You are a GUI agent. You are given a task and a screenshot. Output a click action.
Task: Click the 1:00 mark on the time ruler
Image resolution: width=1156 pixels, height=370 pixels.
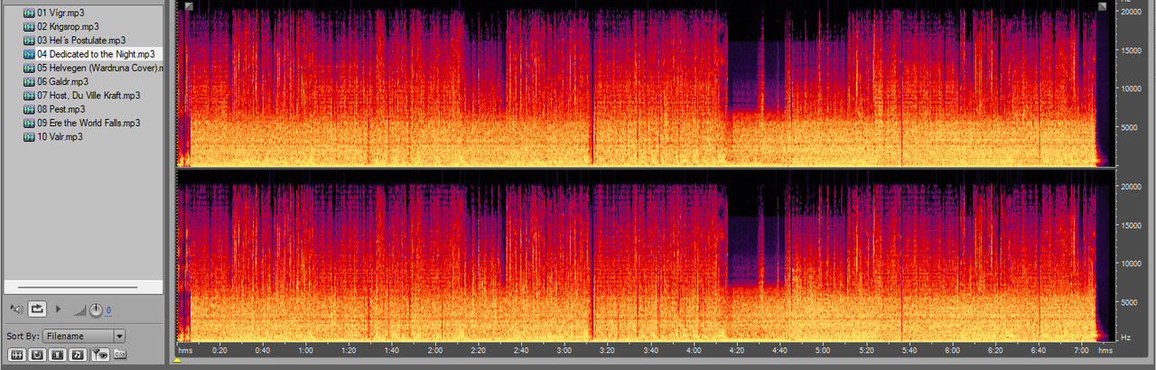[305, 350]
